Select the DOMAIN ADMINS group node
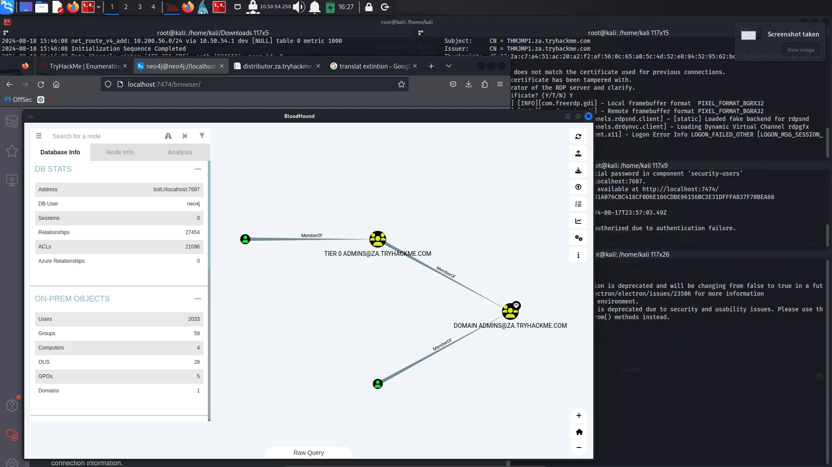This screenshot has width=832, height=467. click(510, 311)
